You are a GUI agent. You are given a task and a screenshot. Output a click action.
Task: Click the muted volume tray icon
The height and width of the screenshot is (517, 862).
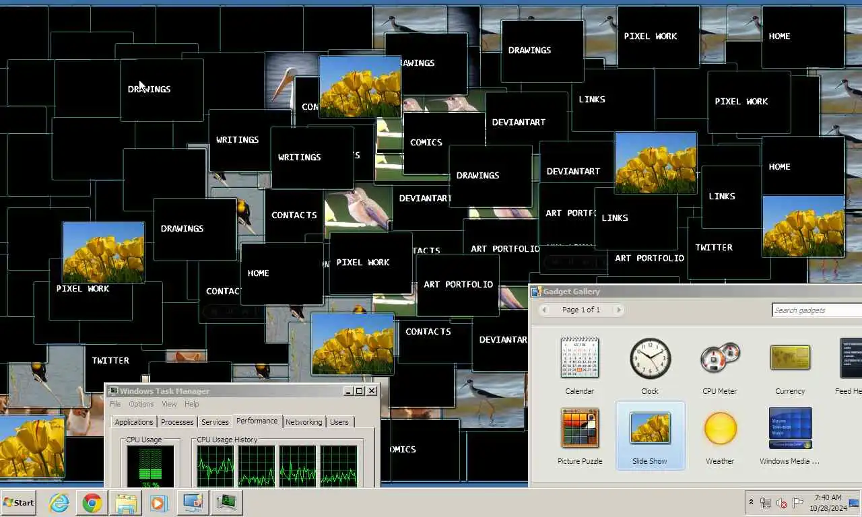tap(782, 502)
